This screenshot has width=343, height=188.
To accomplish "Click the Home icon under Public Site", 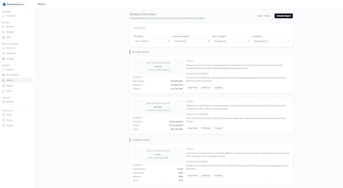I will pyautogui.click(x=3, y=115).
